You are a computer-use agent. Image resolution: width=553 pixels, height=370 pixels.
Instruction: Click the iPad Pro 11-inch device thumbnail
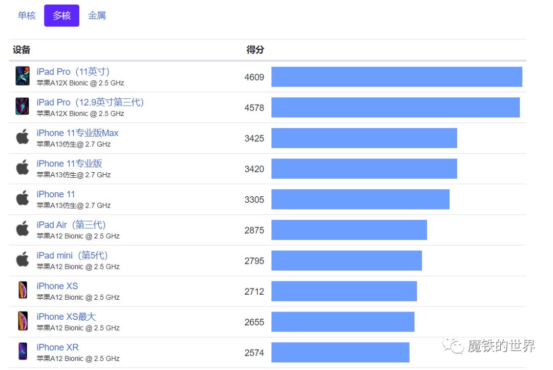pyautogui.click(x=23, y=76)
